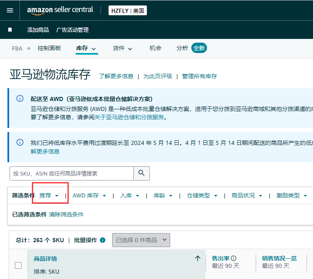Open the 商品状况 filter dropdown
This screenshot has width=313, height=279.
[247, 195]
